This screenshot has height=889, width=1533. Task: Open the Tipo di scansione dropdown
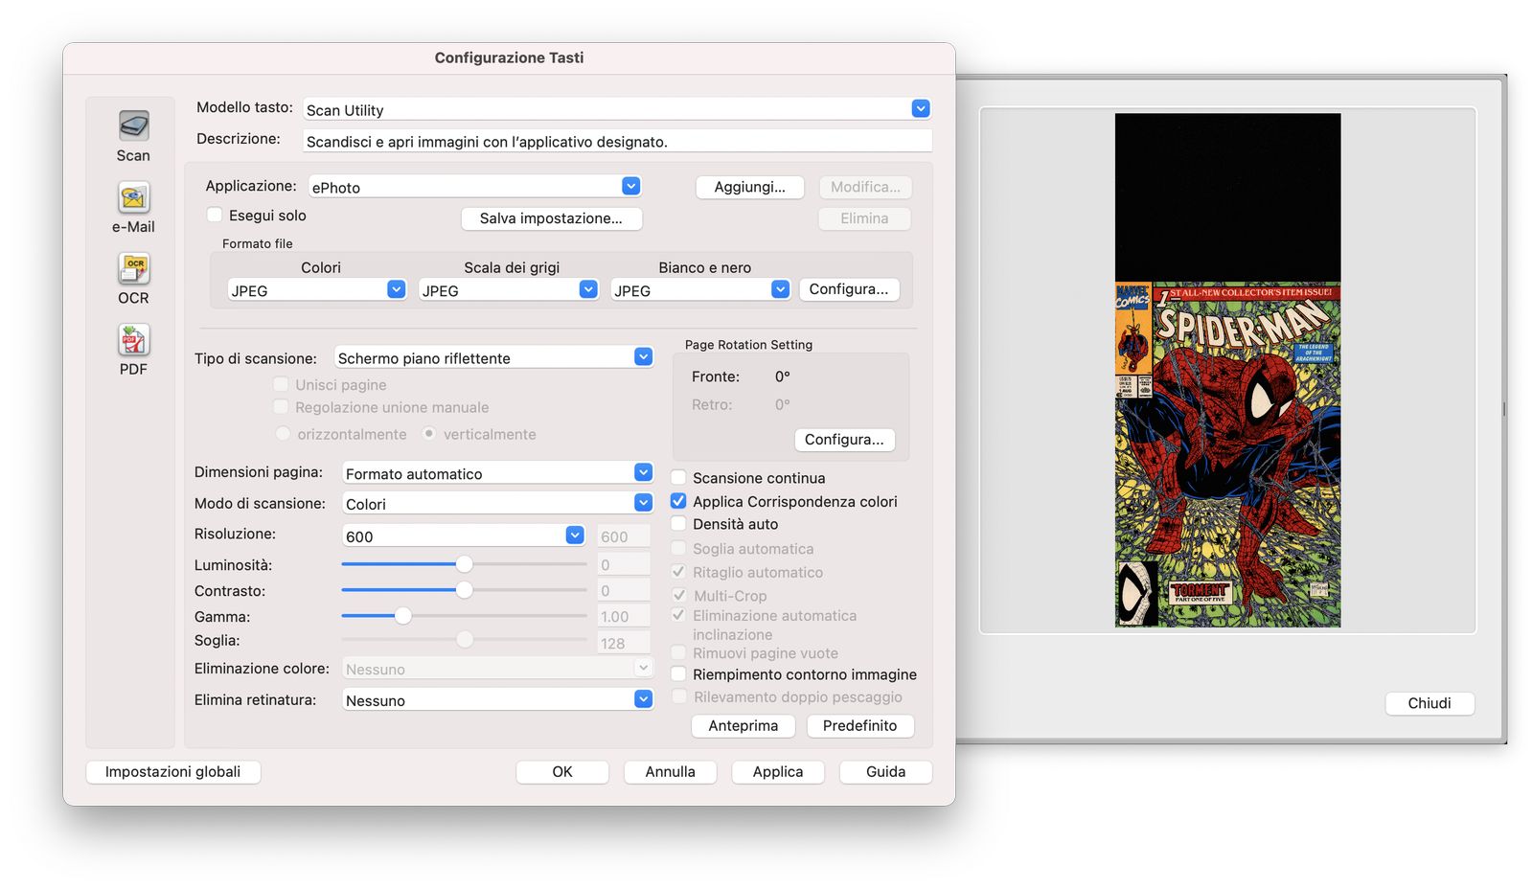(x=494, y=357)
